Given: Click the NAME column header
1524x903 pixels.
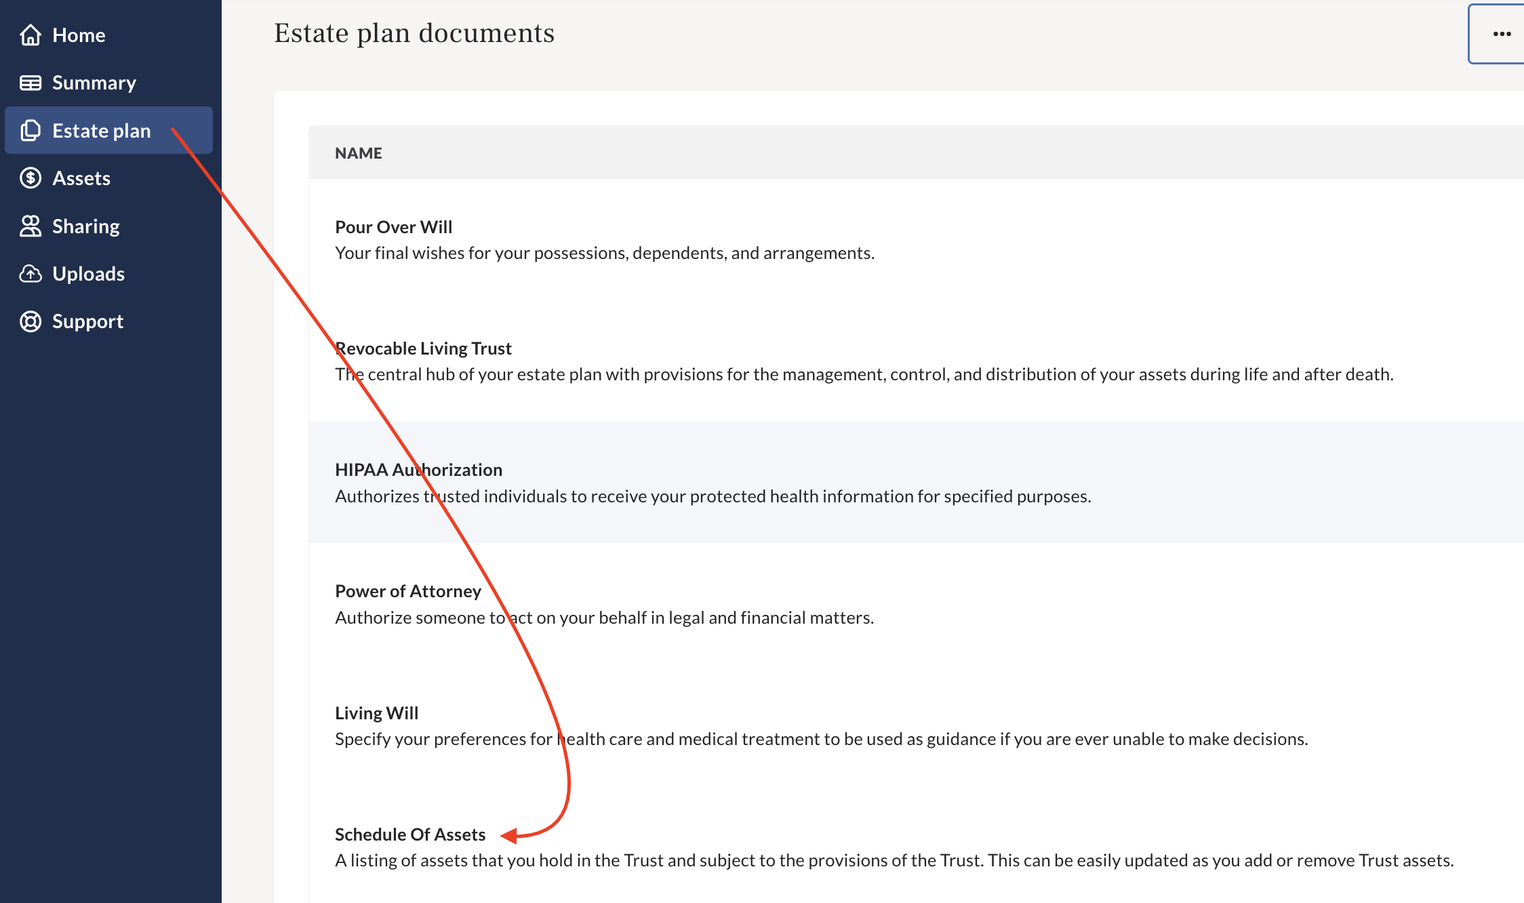Looking at the screenshot, I should tap(359, 153).
